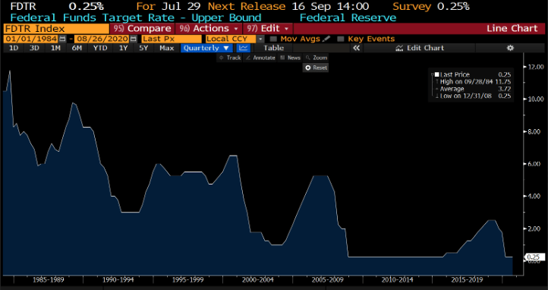Click the 1985-1989 axis label

tap(49, 280)
